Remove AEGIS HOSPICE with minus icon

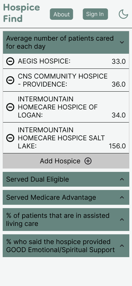[10, 61]
